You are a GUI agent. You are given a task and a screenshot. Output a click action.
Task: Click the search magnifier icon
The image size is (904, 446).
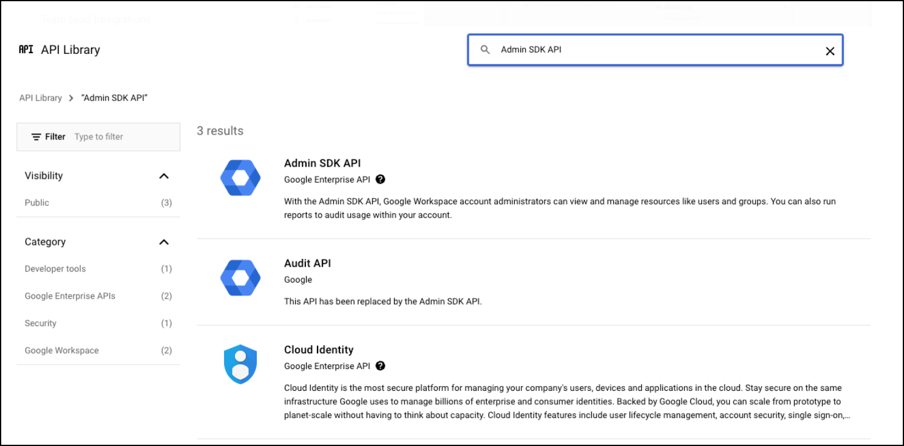point(485,50)
